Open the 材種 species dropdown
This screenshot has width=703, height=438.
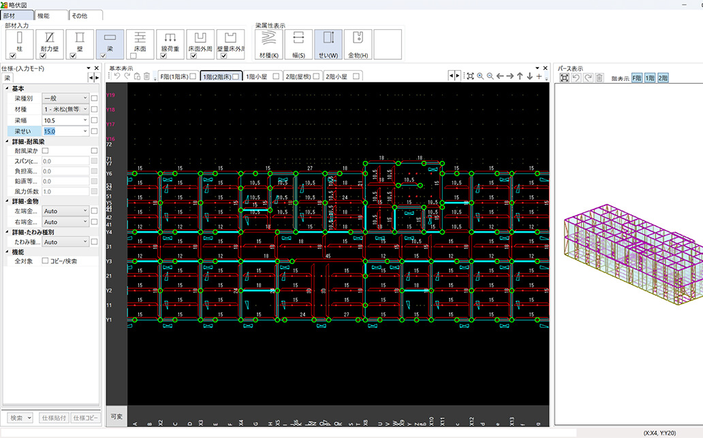[x=65, y=109]
